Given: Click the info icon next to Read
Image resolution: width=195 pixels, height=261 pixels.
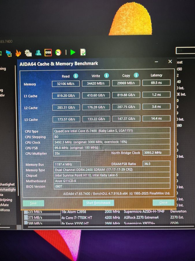Looking at the screenshot, I should pos(76,76).
